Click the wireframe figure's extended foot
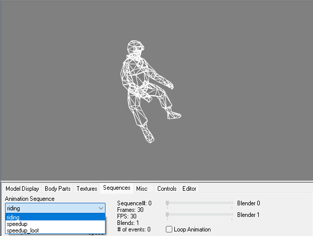 [173, 116]
